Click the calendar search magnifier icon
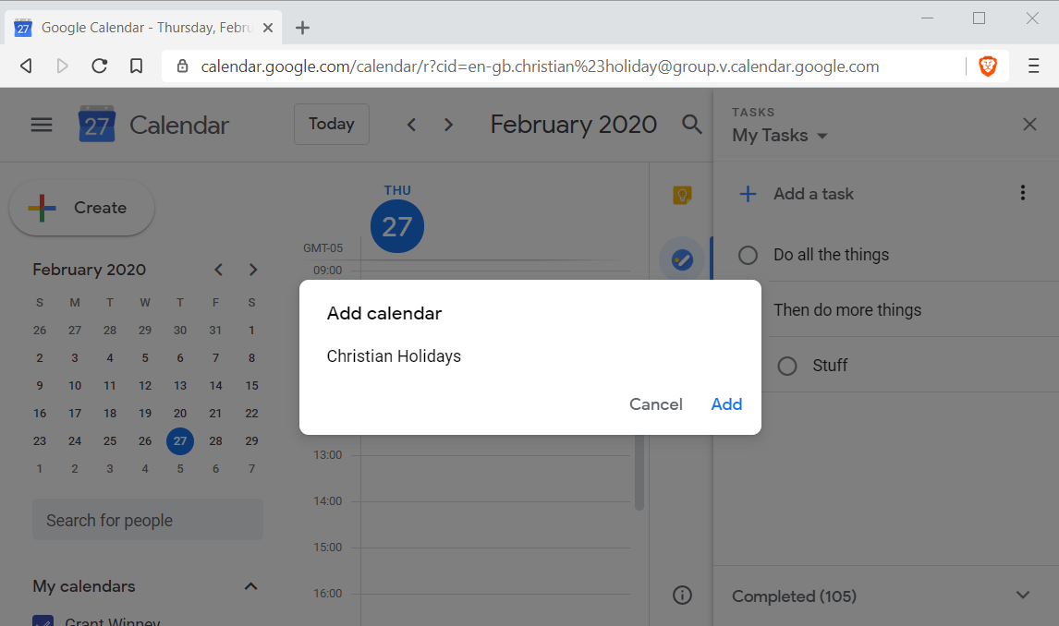This screenshot has width=1059, height=626. point(691,125)
